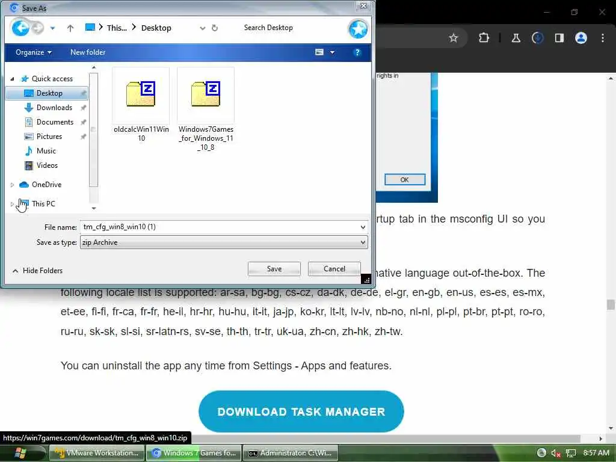Select Desktop breadcrumb in address bar
The height and width of the screenshot is (462, 616).
(x=156, y=28)
